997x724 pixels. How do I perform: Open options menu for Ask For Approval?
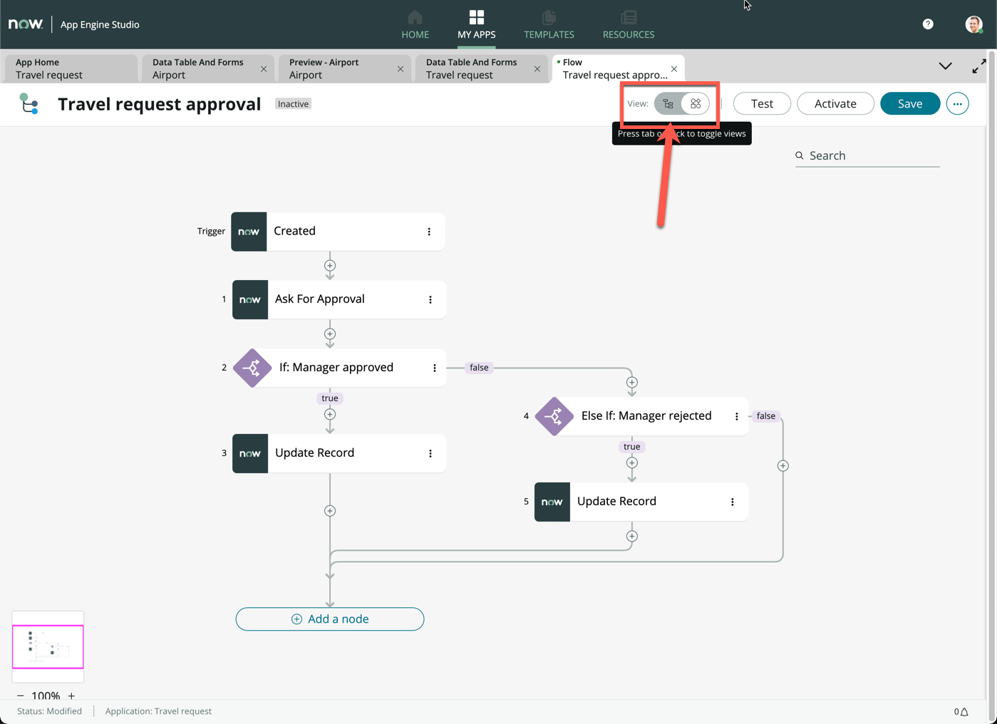point(430,300)
